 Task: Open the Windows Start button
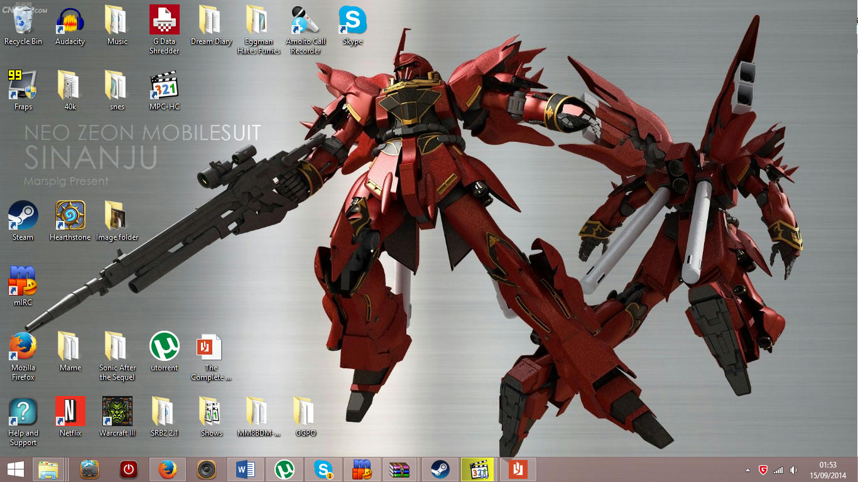point(16,469)
